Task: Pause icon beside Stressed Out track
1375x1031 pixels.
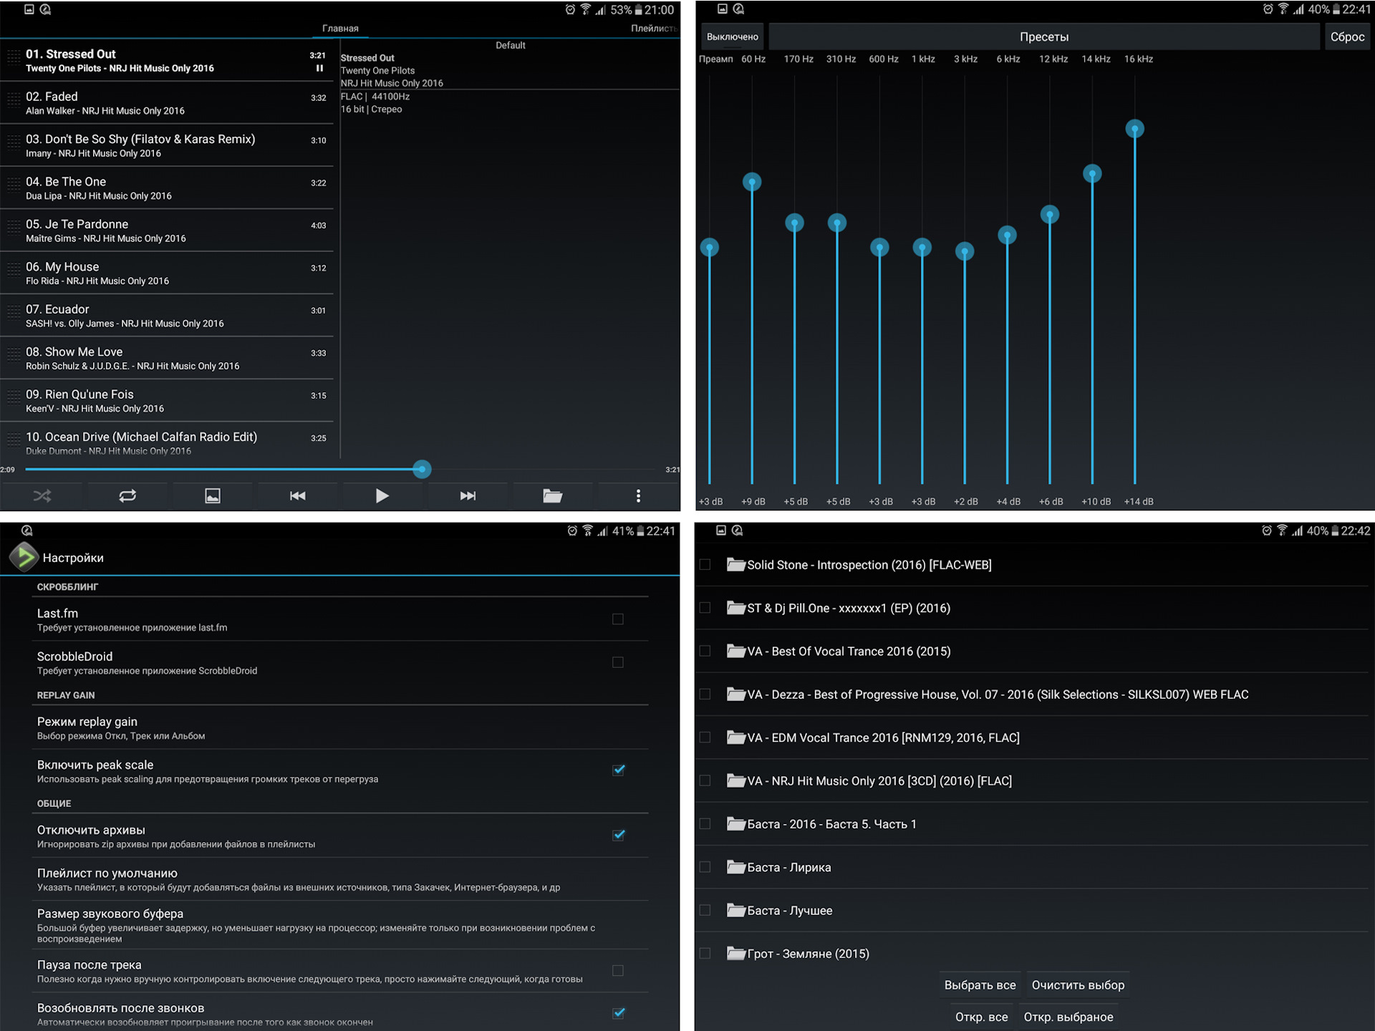Action: tap(319, 69)
